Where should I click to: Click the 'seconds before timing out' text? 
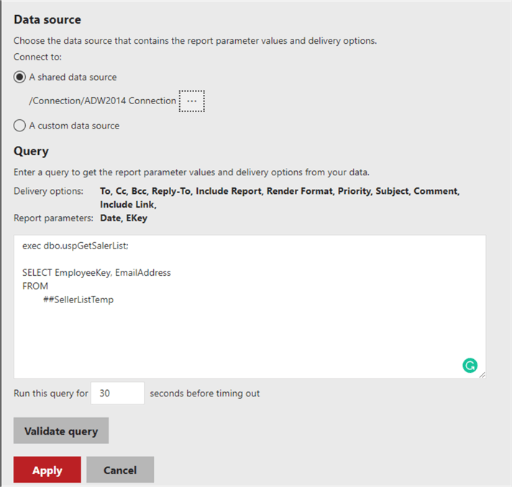click(x=205, y=393)
